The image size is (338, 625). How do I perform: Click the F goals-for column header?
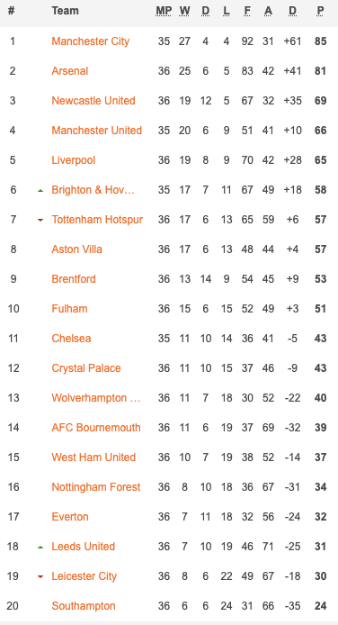pyautogui.click(x=247, y=11)
